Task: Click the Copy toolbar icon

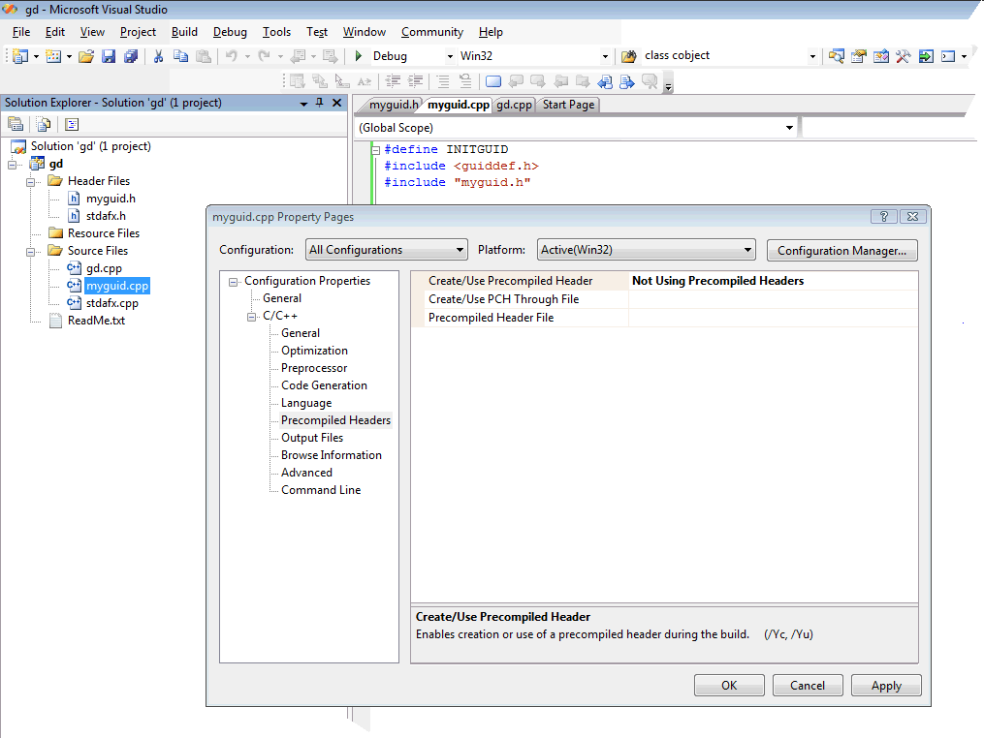Action: [180, 56]
